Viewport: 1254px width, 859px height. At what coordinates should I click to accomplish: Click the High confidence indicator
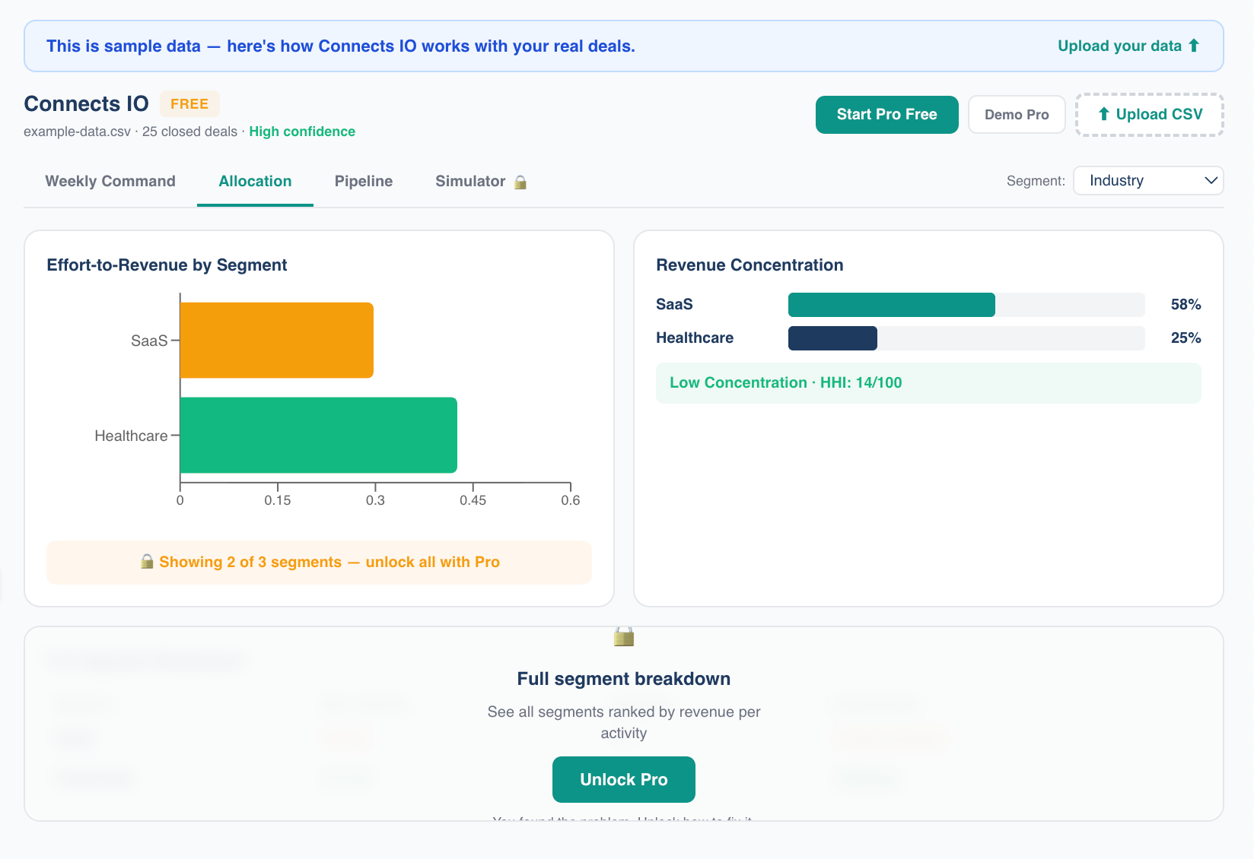click(302, 131)
